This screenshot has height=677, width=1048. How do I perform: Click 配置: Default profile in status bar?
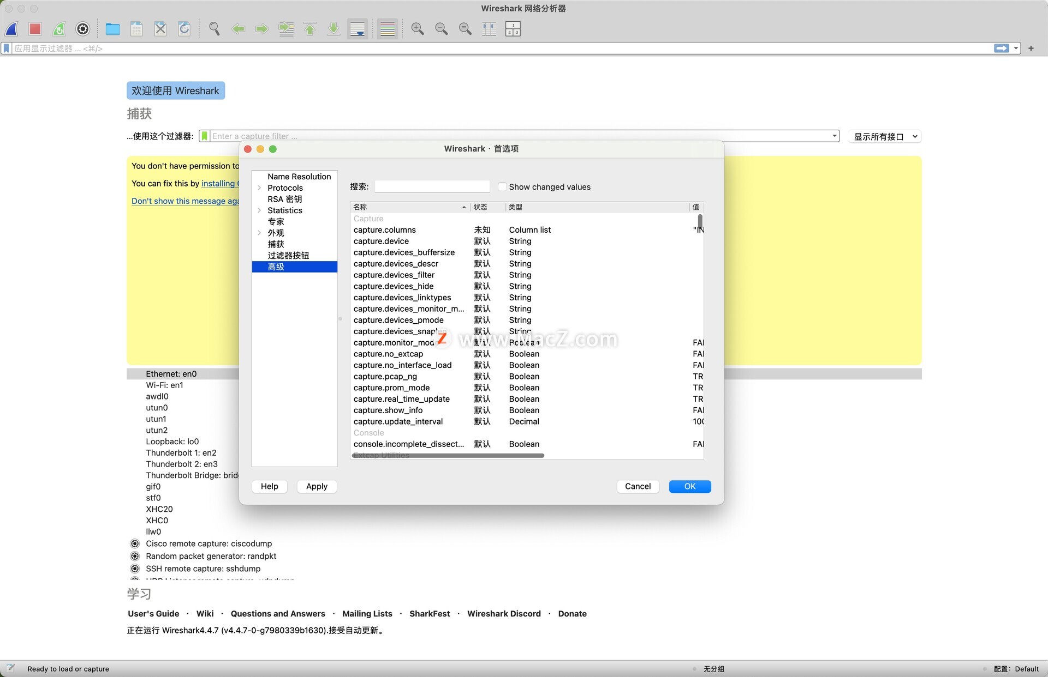[x=1016, y=669]
